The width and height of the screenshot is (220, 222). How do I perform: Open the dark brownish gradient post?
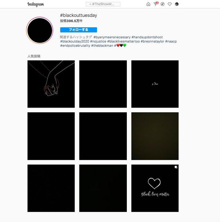point(155,136)
